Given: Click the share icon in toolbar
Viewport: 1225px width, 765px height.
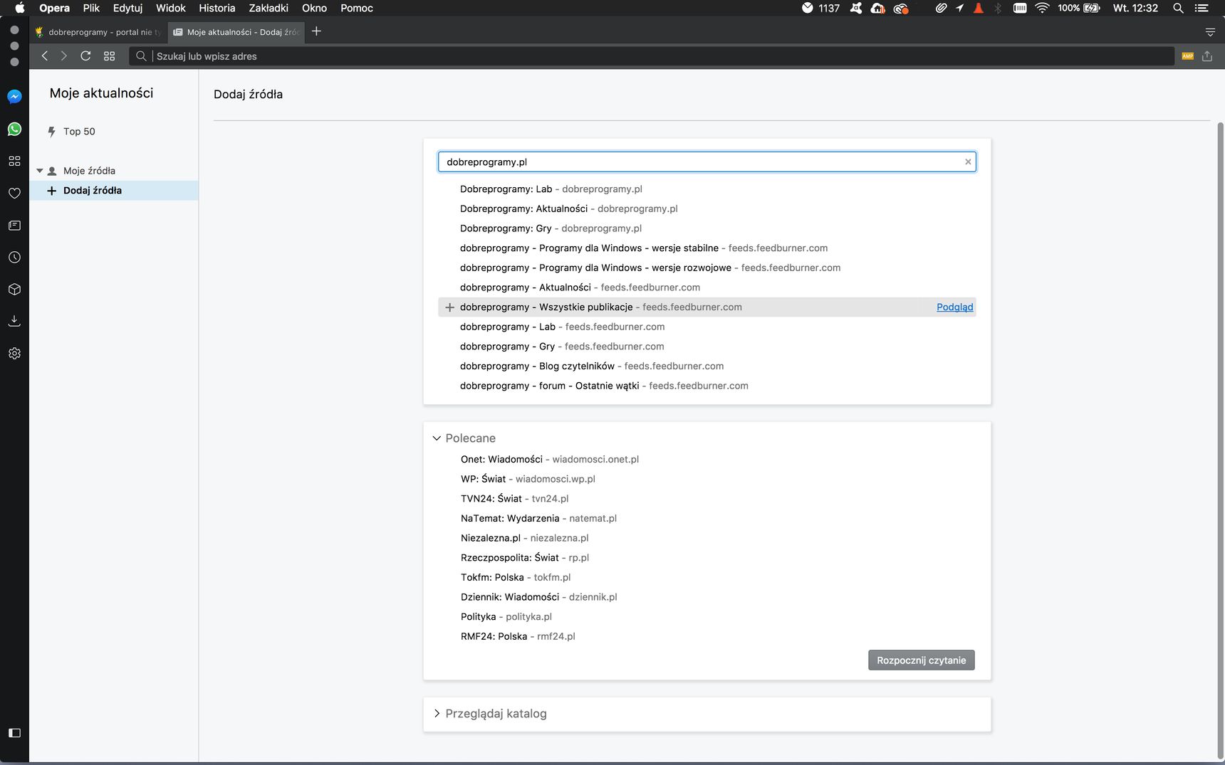Looking at the screenshot, I should [1207, 56].
